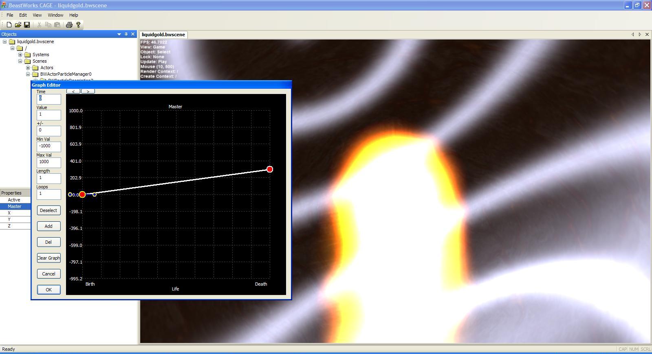This screenshot has width=652, height=354.
Task: Click the Help question mark icon
Action: (78, 25)
